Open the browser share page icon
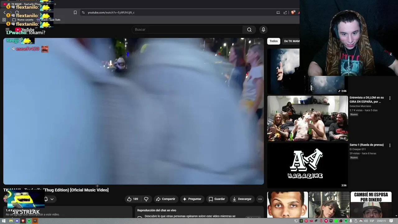The height and width of the screenshot is (224, 398). [285, 12]
